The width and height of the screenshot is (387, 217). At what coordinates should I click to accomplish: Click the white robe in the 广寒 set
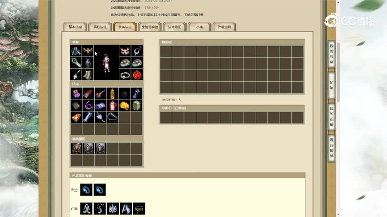point(87,208)
